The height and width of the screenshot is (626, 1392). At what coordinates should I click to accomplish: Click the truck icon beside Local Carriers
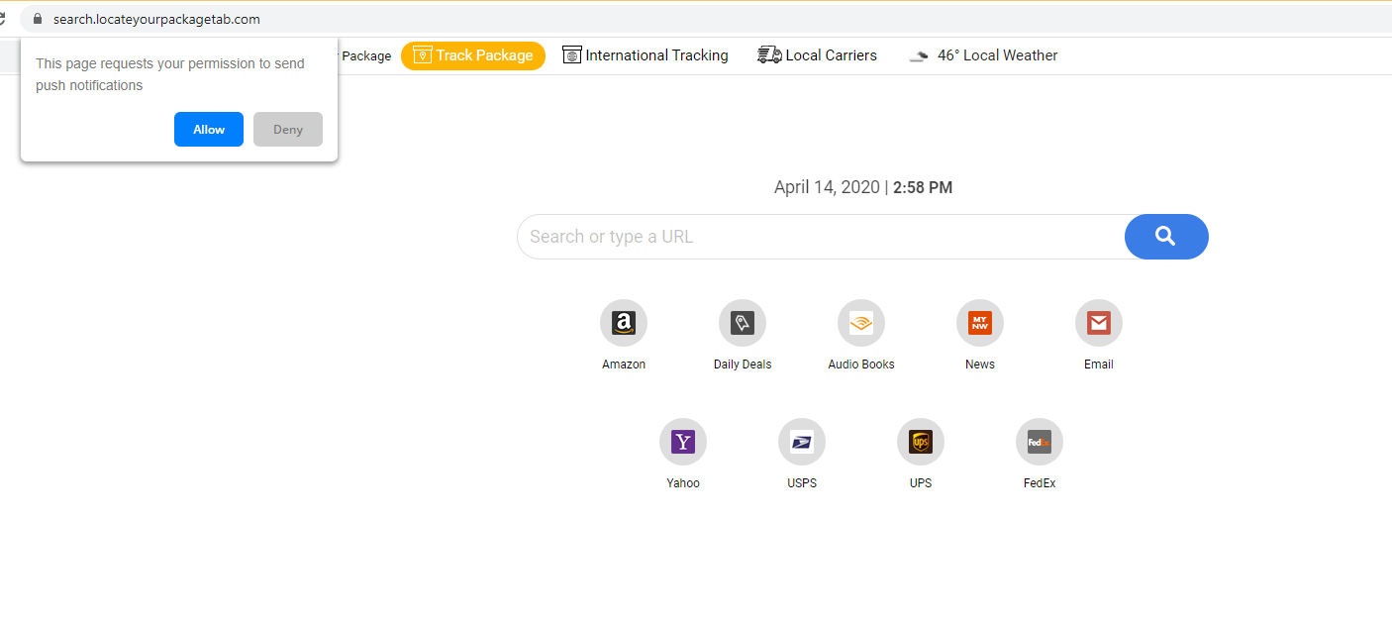769,55
